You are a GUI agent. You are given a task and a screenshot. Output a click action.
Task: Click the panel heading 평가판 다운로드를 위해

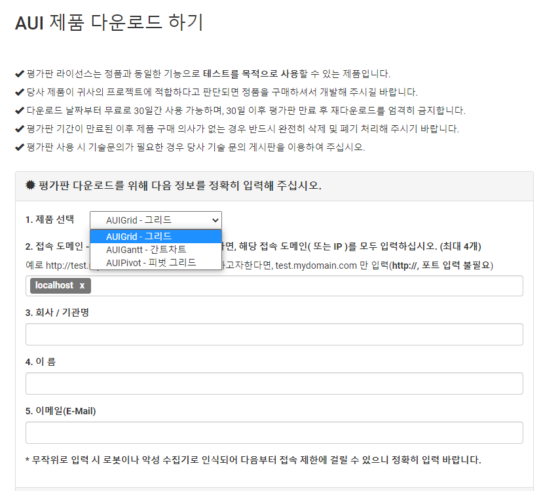click(180, 186)
